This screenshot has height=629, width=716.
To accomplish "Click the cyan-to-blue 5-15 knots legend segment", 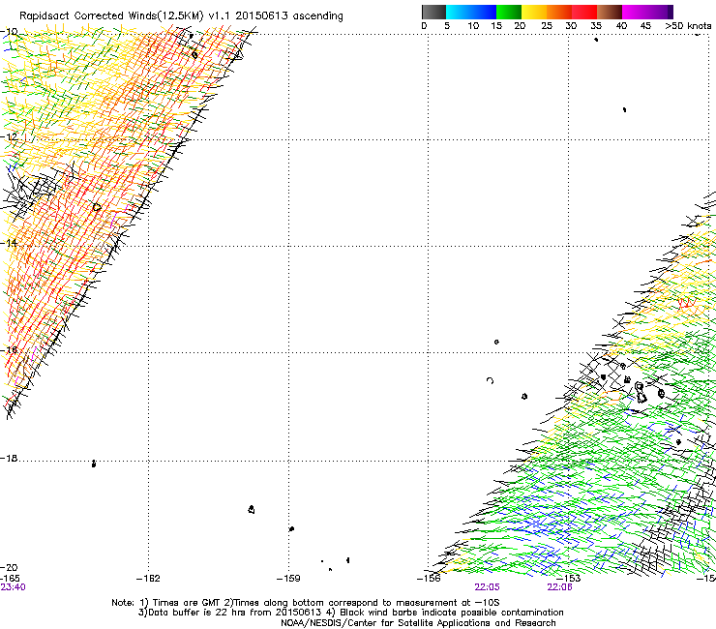I will [471, 12].
